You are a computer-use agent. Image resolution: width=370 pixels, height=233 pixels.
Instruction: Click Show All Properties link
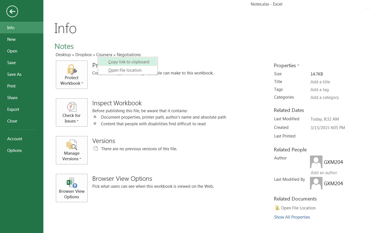pos(292,217)
